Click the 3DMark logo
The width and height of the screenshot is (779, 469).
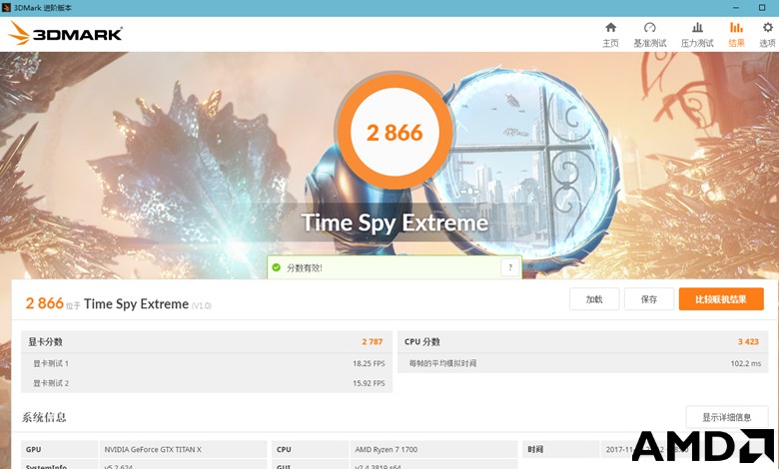tap(65, 34)
